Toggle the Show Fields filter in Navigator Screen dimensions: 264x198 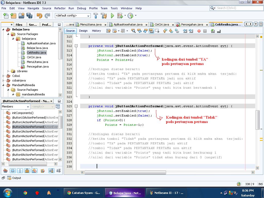pos(13,171)
